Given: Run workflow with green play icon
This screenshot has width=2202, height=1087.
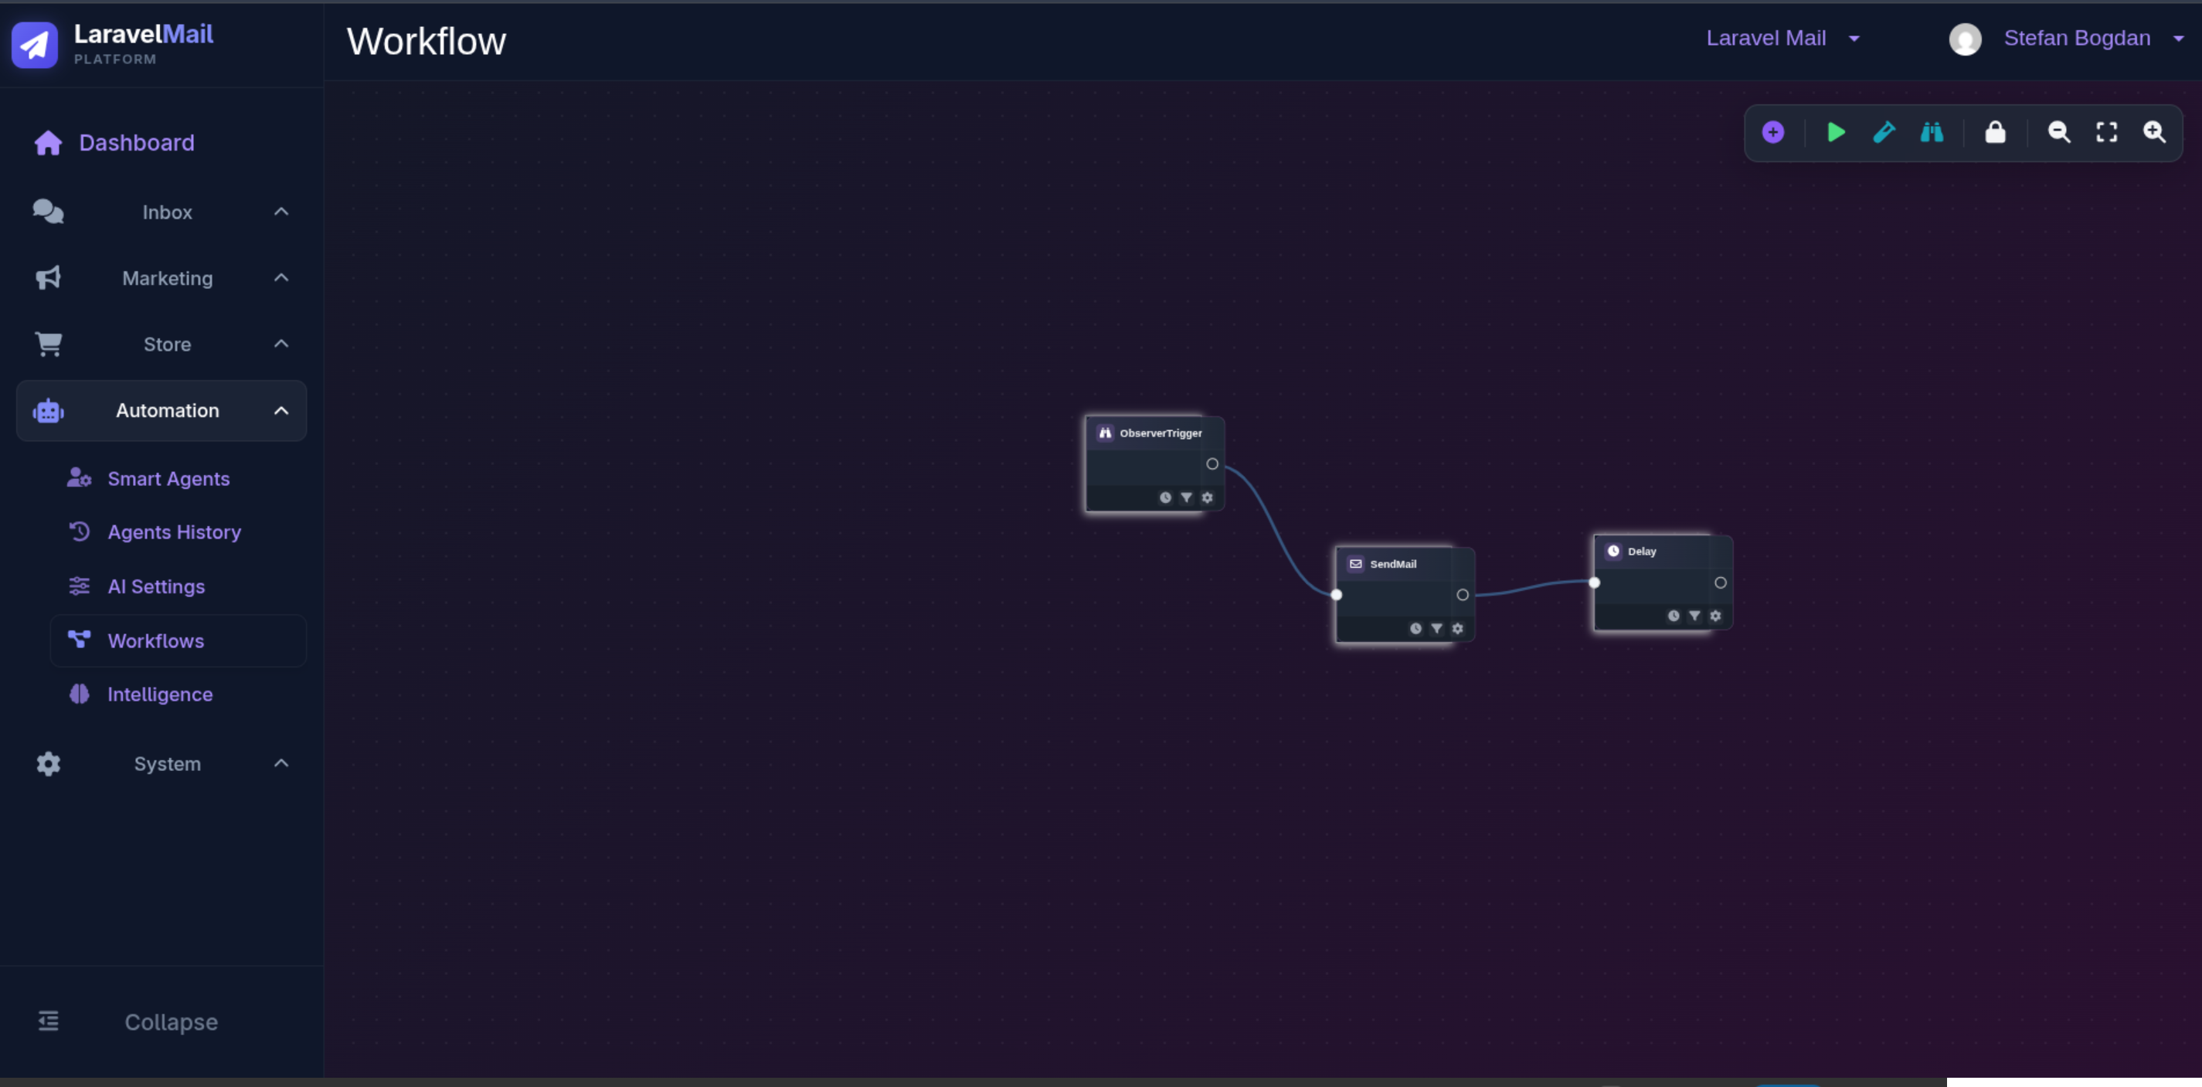Looking at the screenshot, I should click(1835, 132).
